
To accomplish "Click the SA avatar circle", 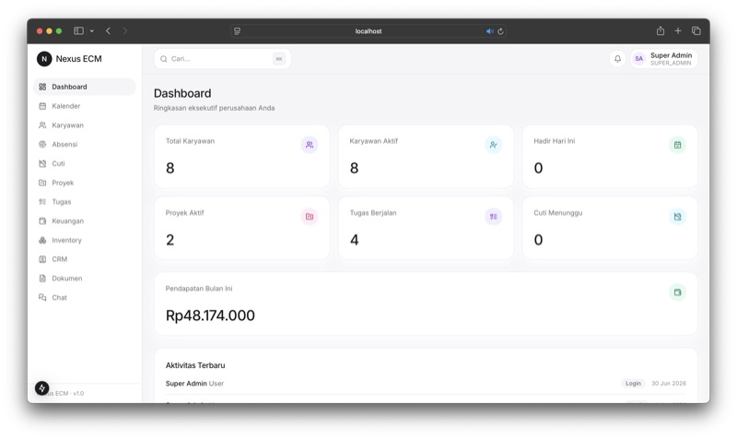I will (638, 59).
